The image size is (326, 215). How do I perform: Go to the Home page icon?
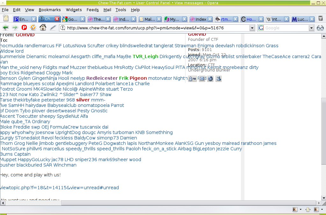pyautogui.click(x=43, y=28)
